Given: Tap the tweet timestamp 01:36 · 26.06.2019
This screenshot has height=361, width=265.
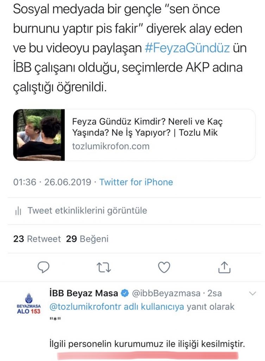Looking at the screenshot, I should [x=52, y=182].
